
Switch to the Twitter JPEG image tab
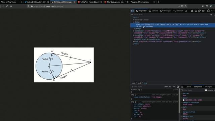pos(37,2)
